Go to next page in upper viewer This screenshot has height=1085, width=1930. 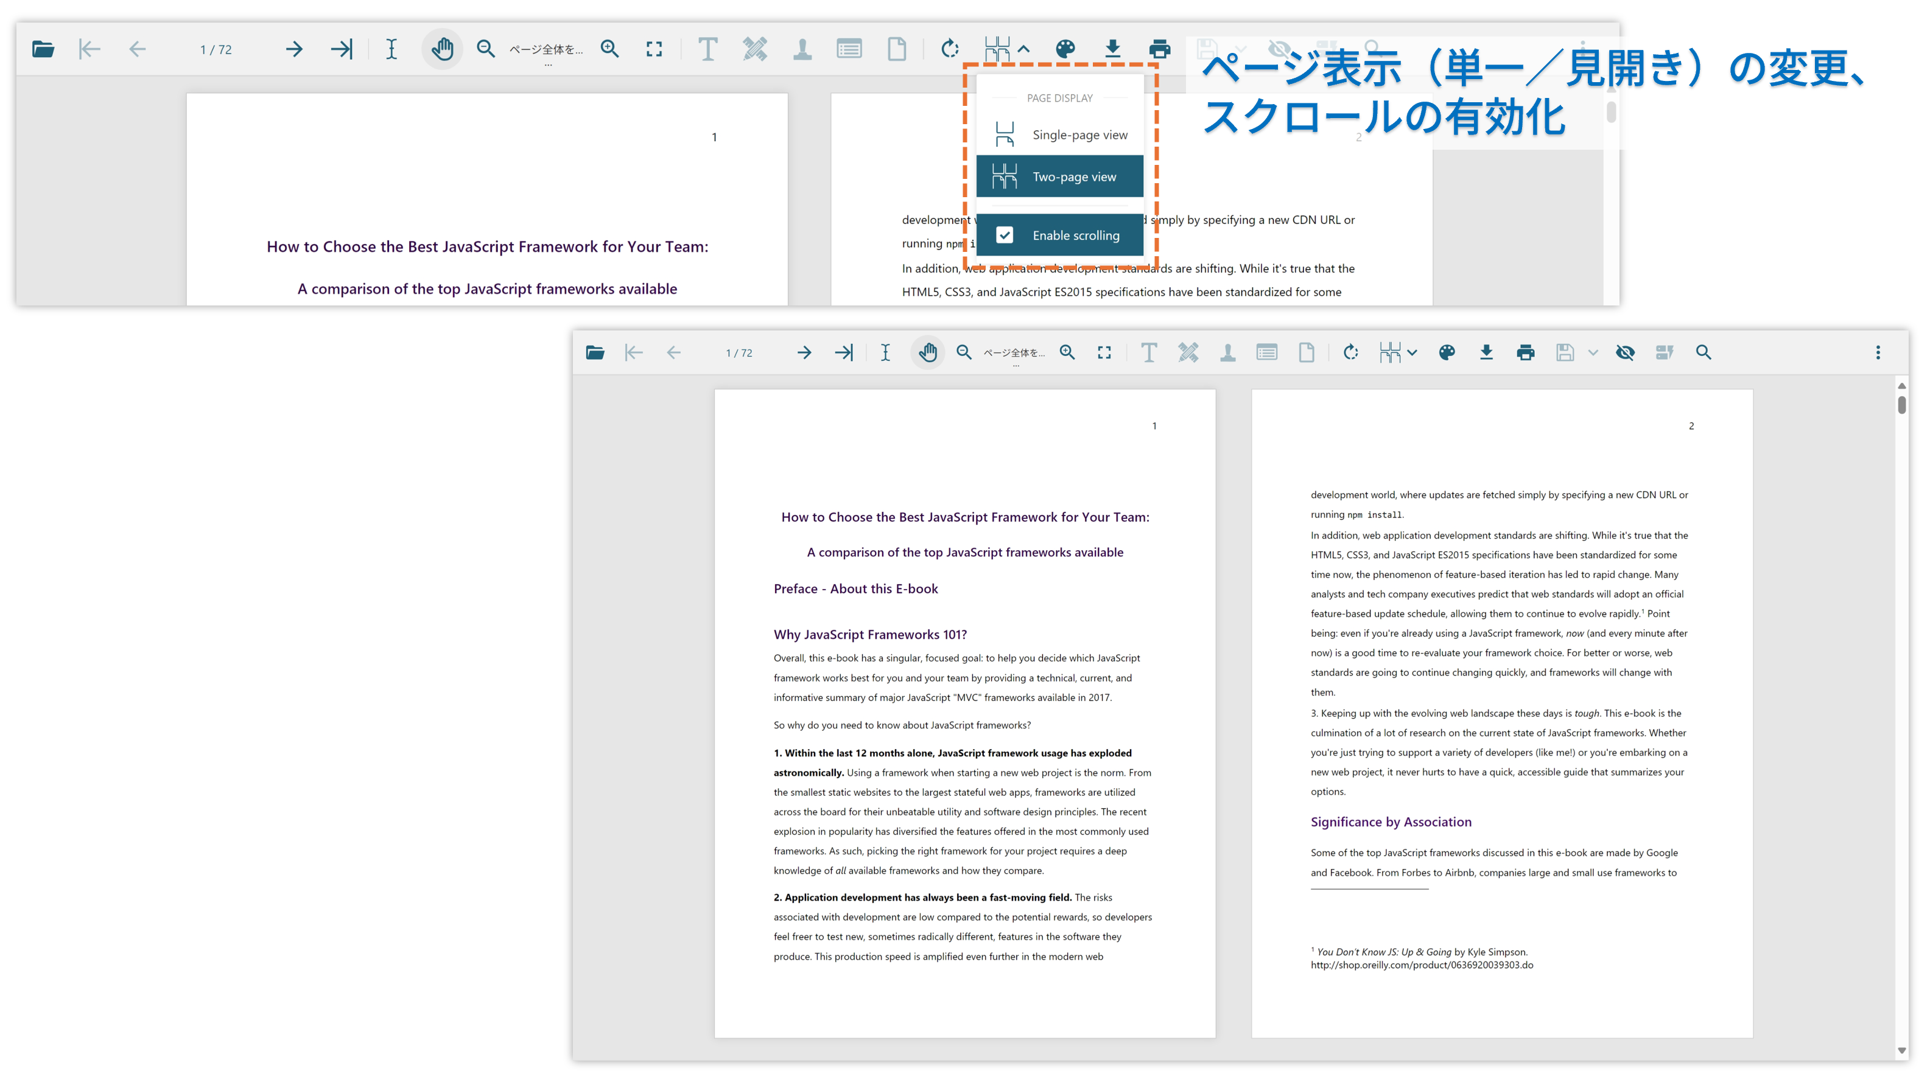pos(295,49)
